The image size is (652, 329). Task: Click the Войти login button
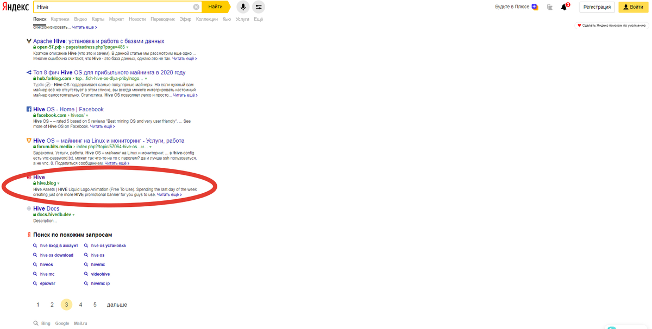634,7
